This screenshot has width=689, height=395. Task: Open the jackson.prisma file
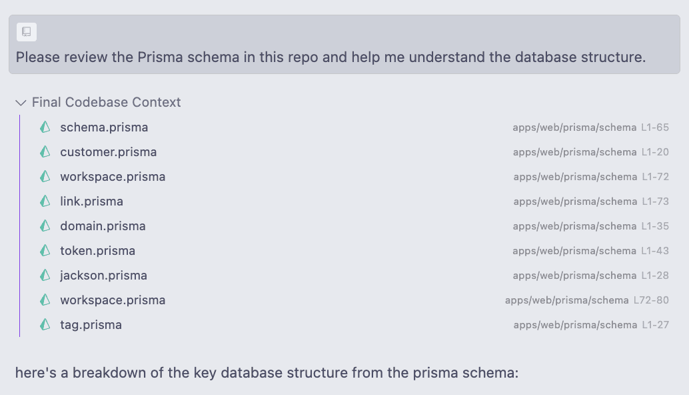(103, 276)
